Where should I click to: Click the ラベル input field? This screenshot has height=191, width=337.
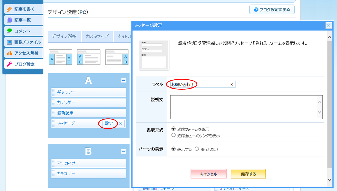(203, 85)
